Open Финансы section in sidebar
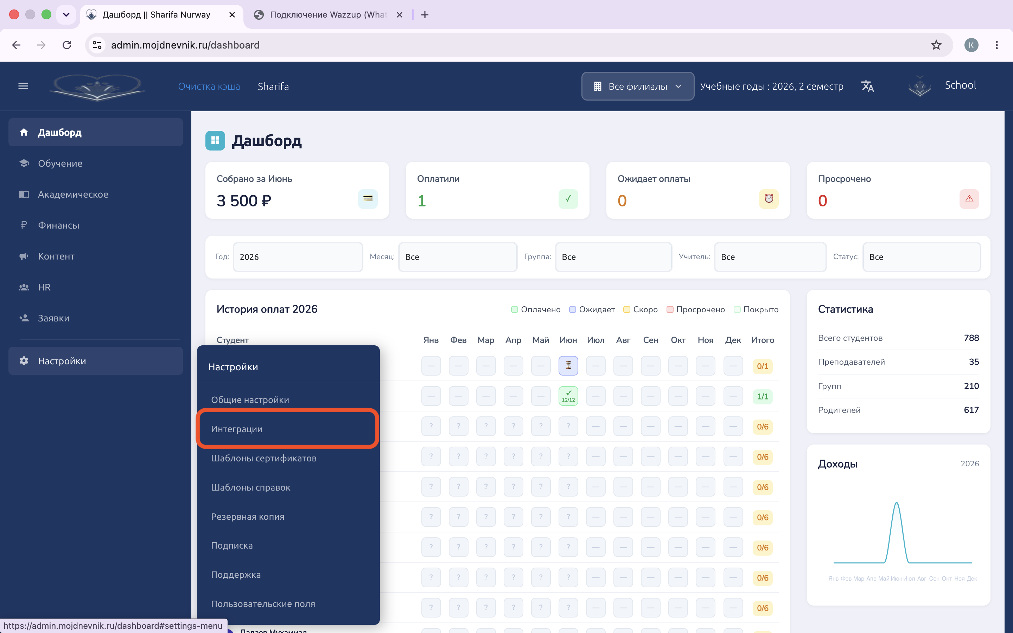The width and height of the screenshot is (1013, 633). click(95, 225)
